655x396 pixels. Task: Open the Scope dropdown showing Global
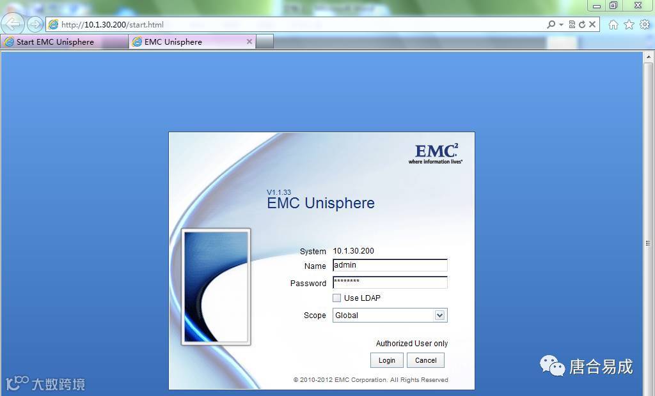(x=390, y=316)
